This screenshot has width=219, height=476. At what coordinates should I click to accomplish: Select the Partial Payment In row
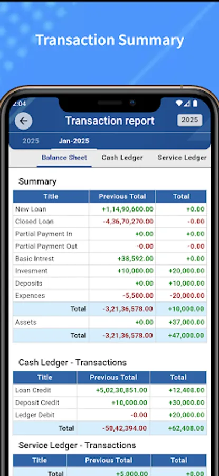(110, 234)
